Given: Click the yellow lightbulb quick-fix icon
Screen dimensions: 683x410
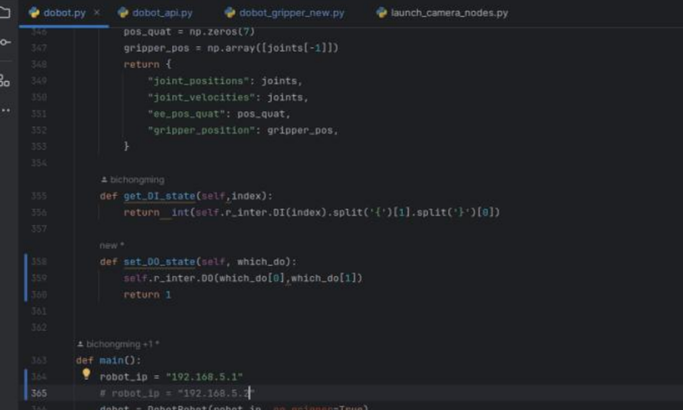Looking at the screenshot, I should [x=86, y=374].
